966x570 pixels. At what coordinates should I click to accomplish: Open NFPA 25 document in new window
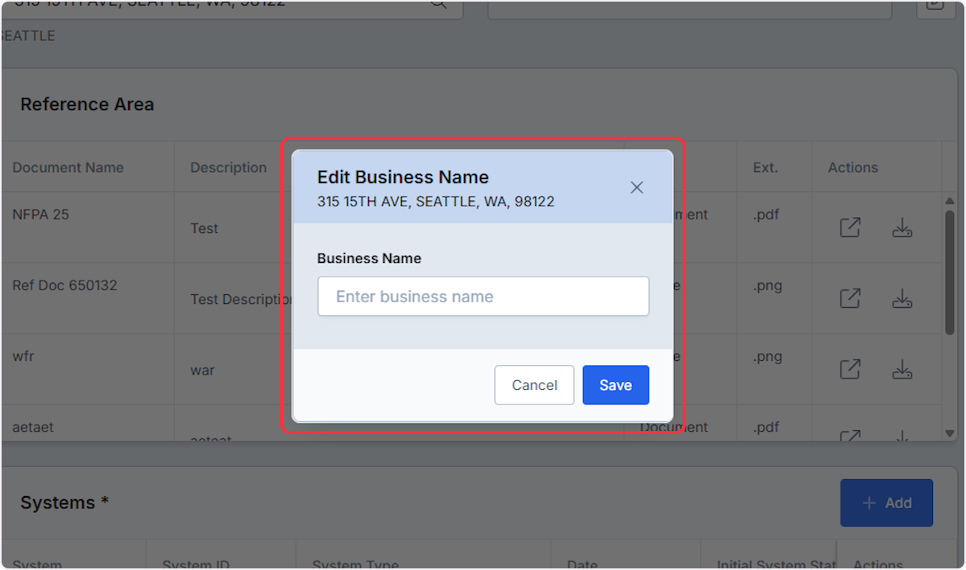850,228
